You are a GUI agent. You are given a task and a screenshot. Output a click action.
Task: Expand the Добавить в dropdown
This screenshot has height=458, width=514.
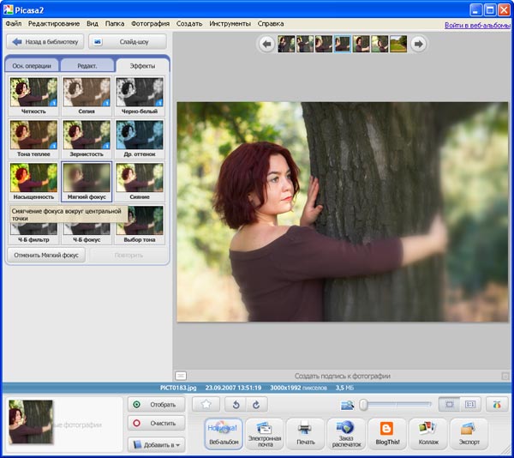point(155,443)
